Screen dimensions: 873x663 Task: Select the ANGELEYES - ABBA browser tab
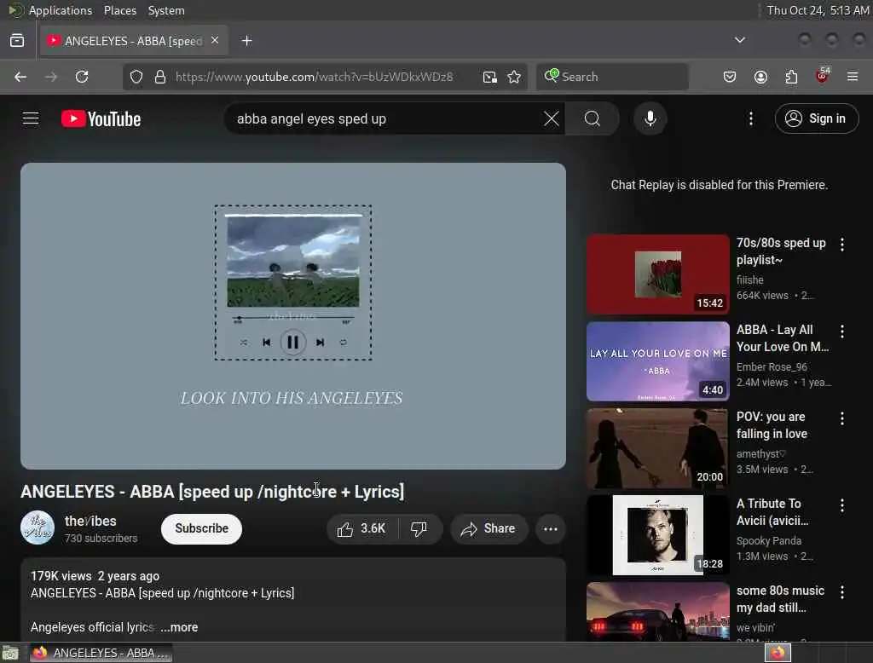[134, 41]
